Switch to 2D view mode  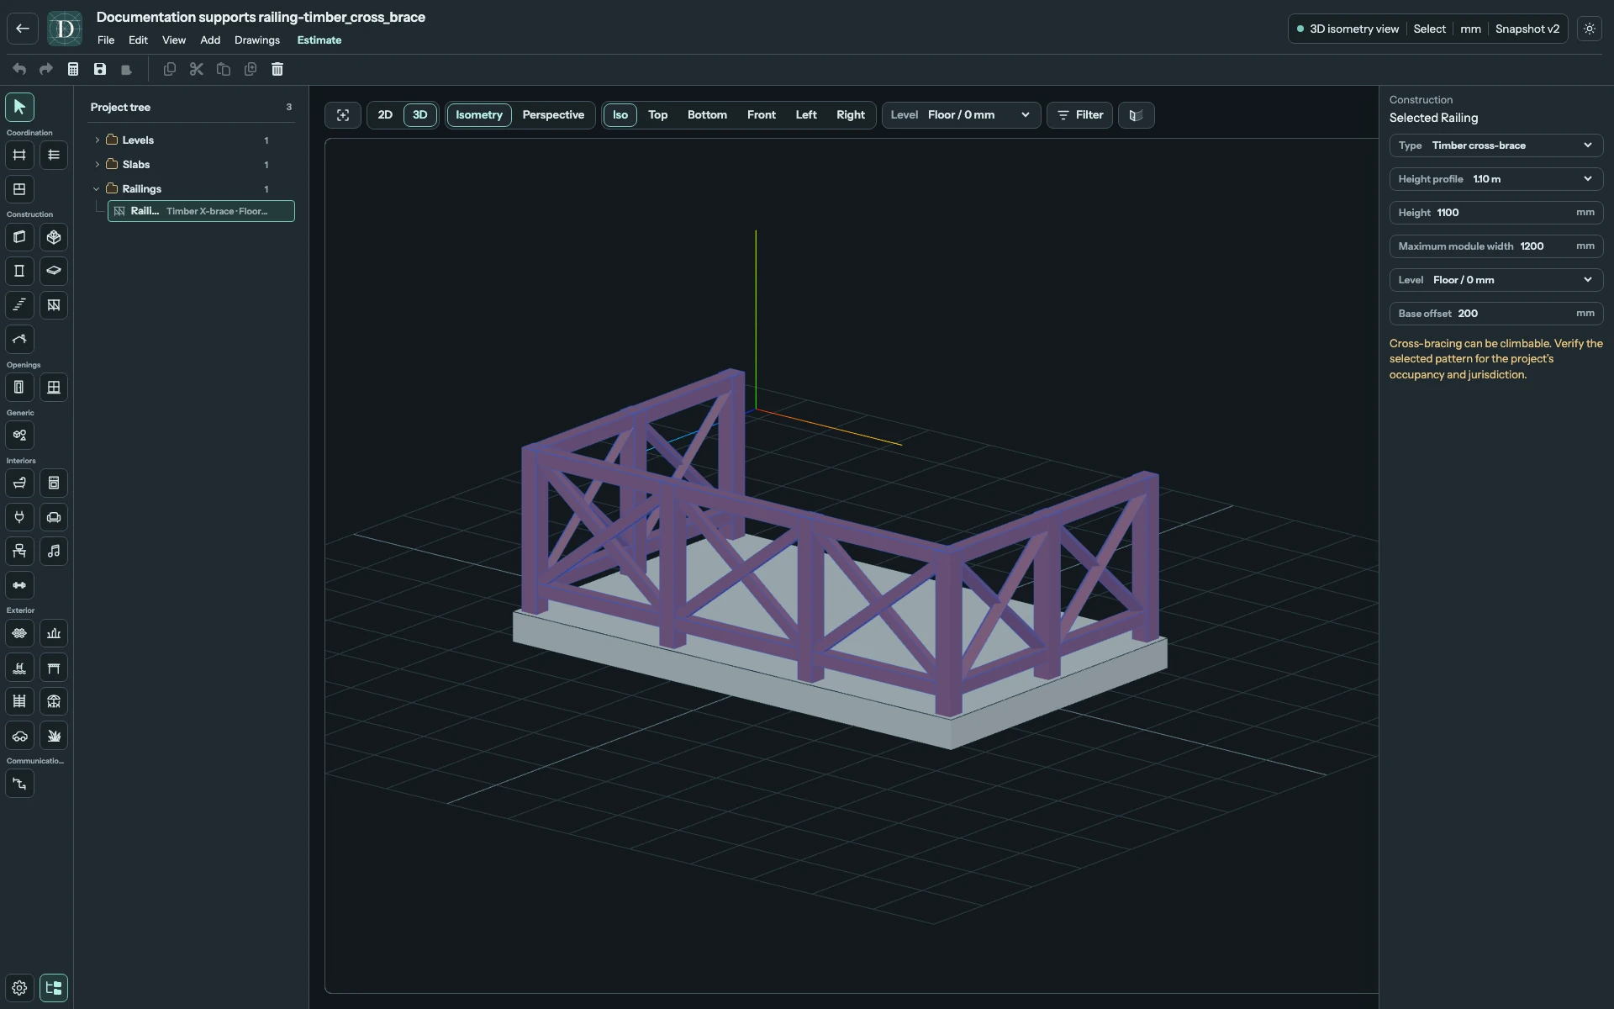pyautogui.click(x=385, y=115)
